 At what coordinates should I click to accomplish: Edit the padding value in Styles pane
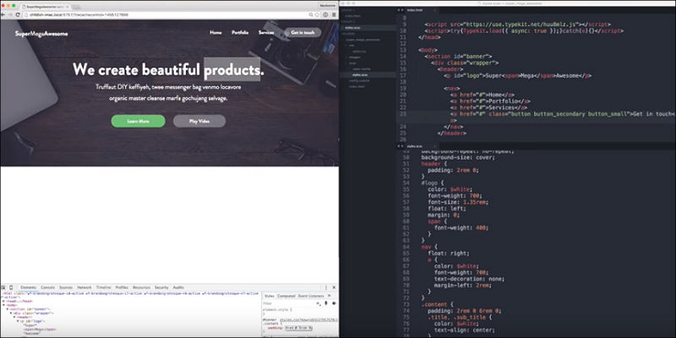pos(299,328)
